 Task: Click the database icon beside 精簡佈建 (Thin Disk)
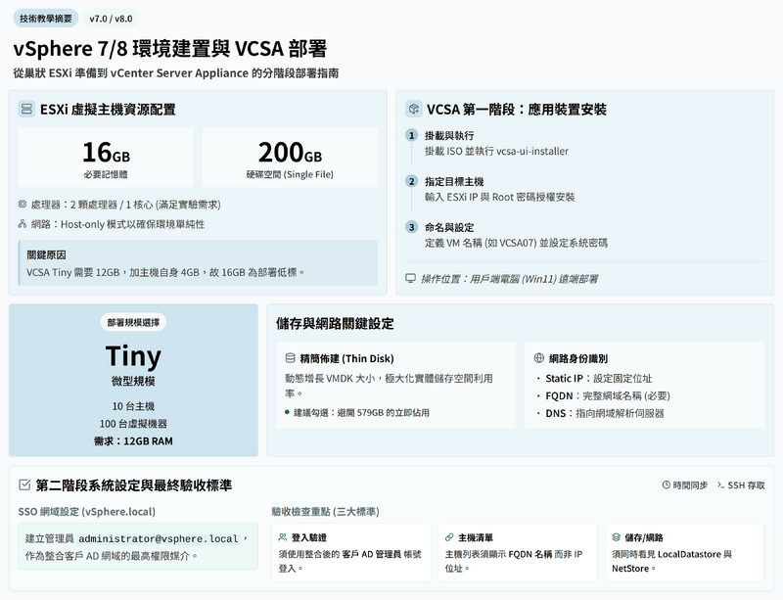[290, 358]
